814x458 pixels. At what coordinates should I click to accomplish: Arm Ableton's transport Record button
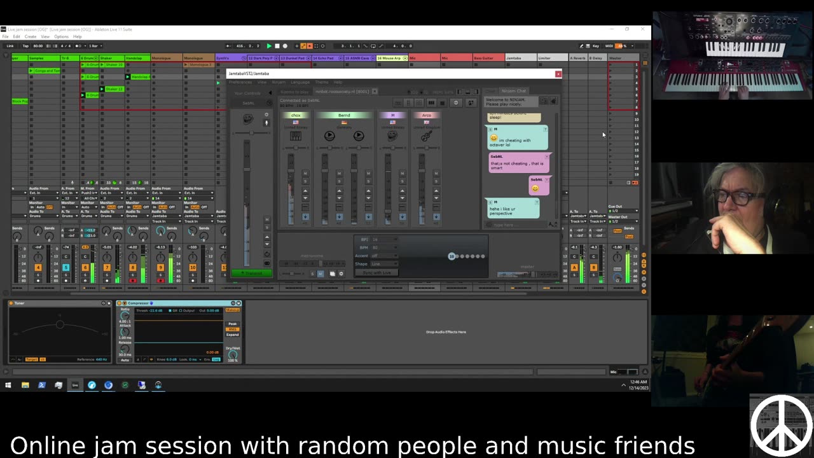click(284, 46)
